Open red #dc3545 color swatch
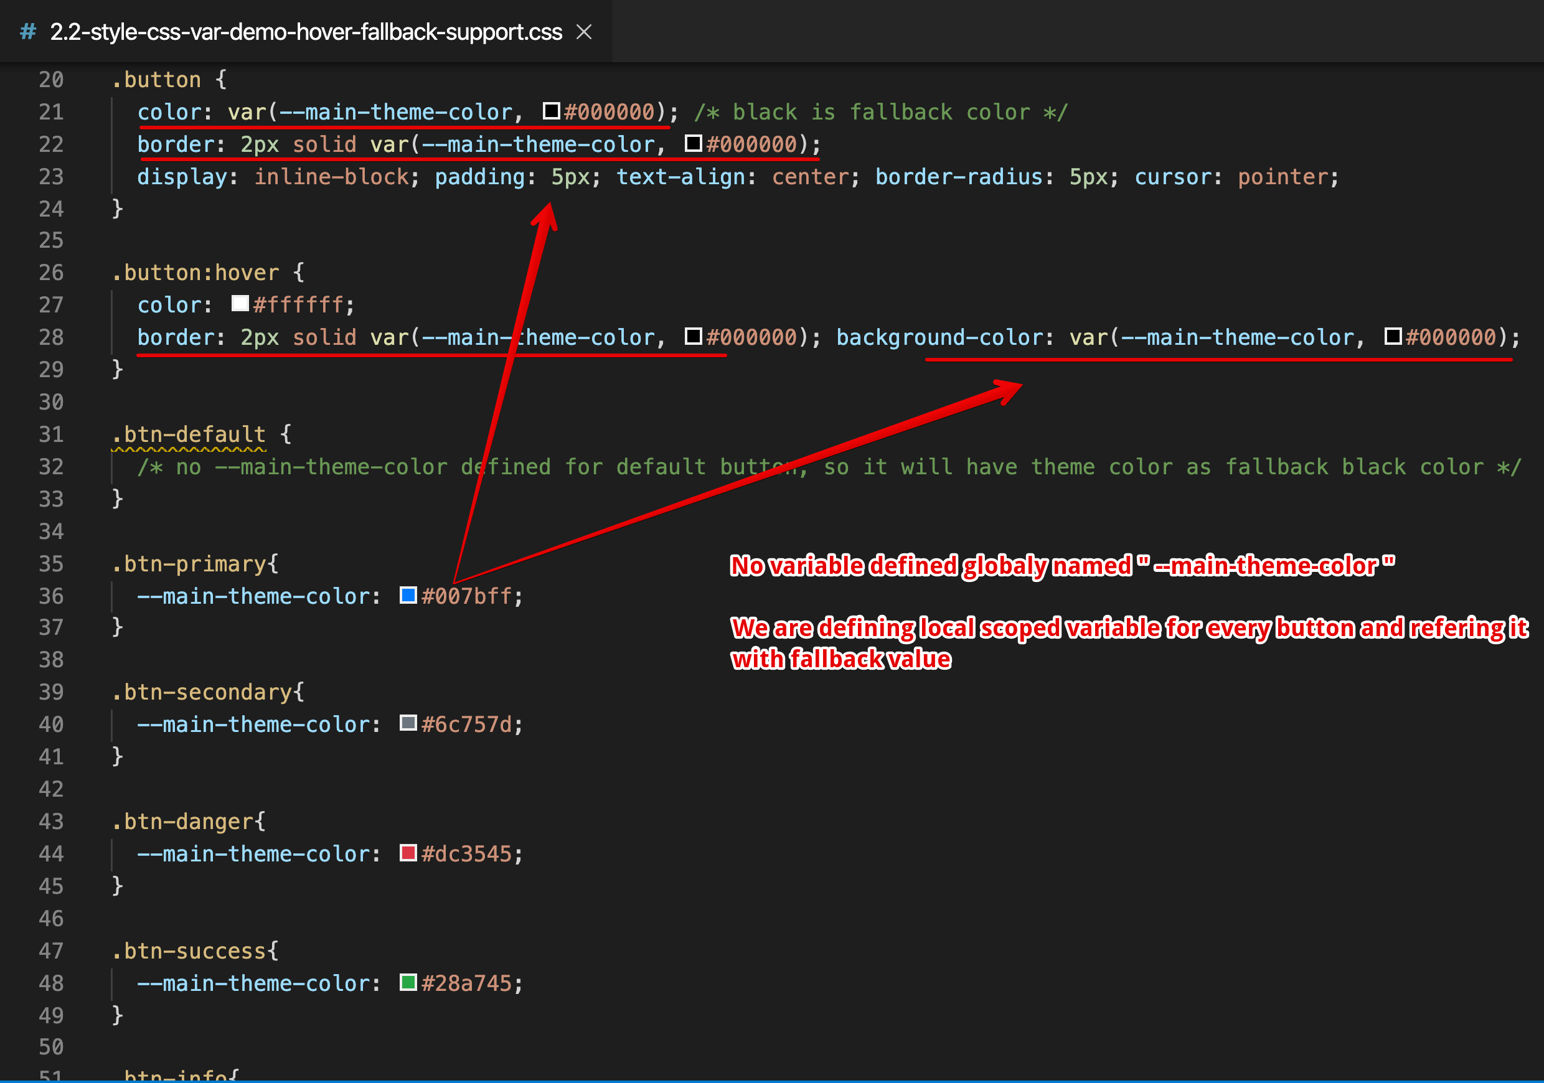Image resolution: width=1544 pixels, height=1083 pixels. pyautogui.click(x=408, y=853)
